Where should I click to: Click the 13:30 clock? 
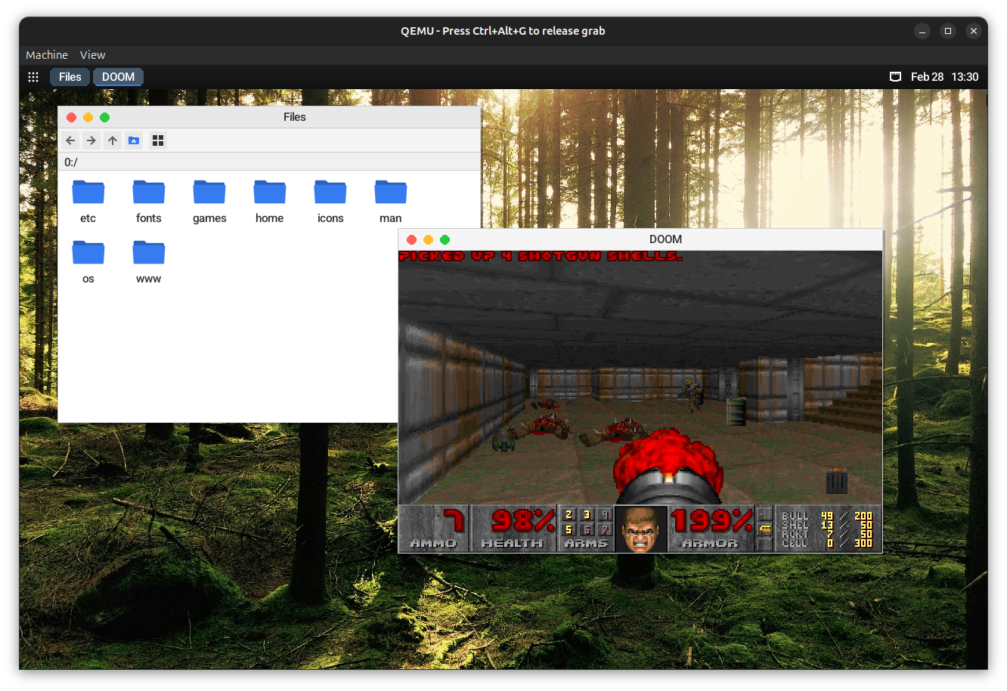click(x=965, y=77)
